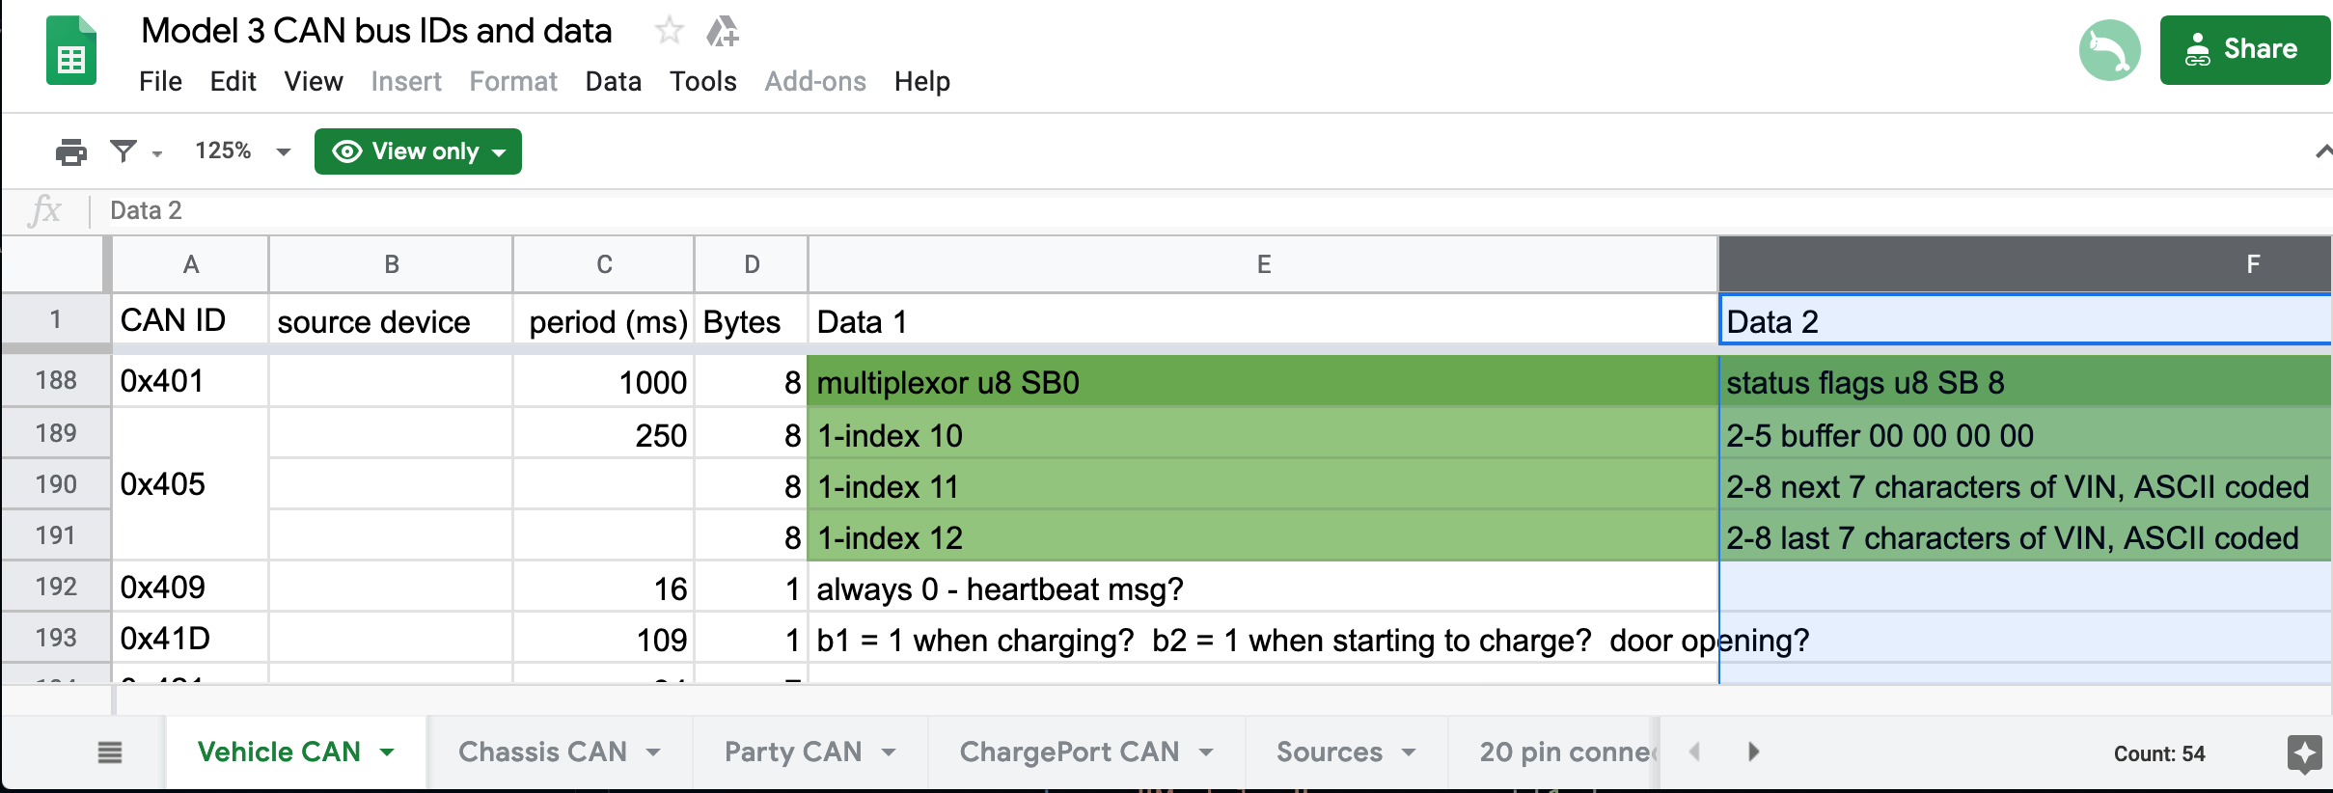The width and height of the screenshot is (2333, 793).
Task: Open the zoom 125% dropdown
Action: pyautogui.click(x=242, y=151)
